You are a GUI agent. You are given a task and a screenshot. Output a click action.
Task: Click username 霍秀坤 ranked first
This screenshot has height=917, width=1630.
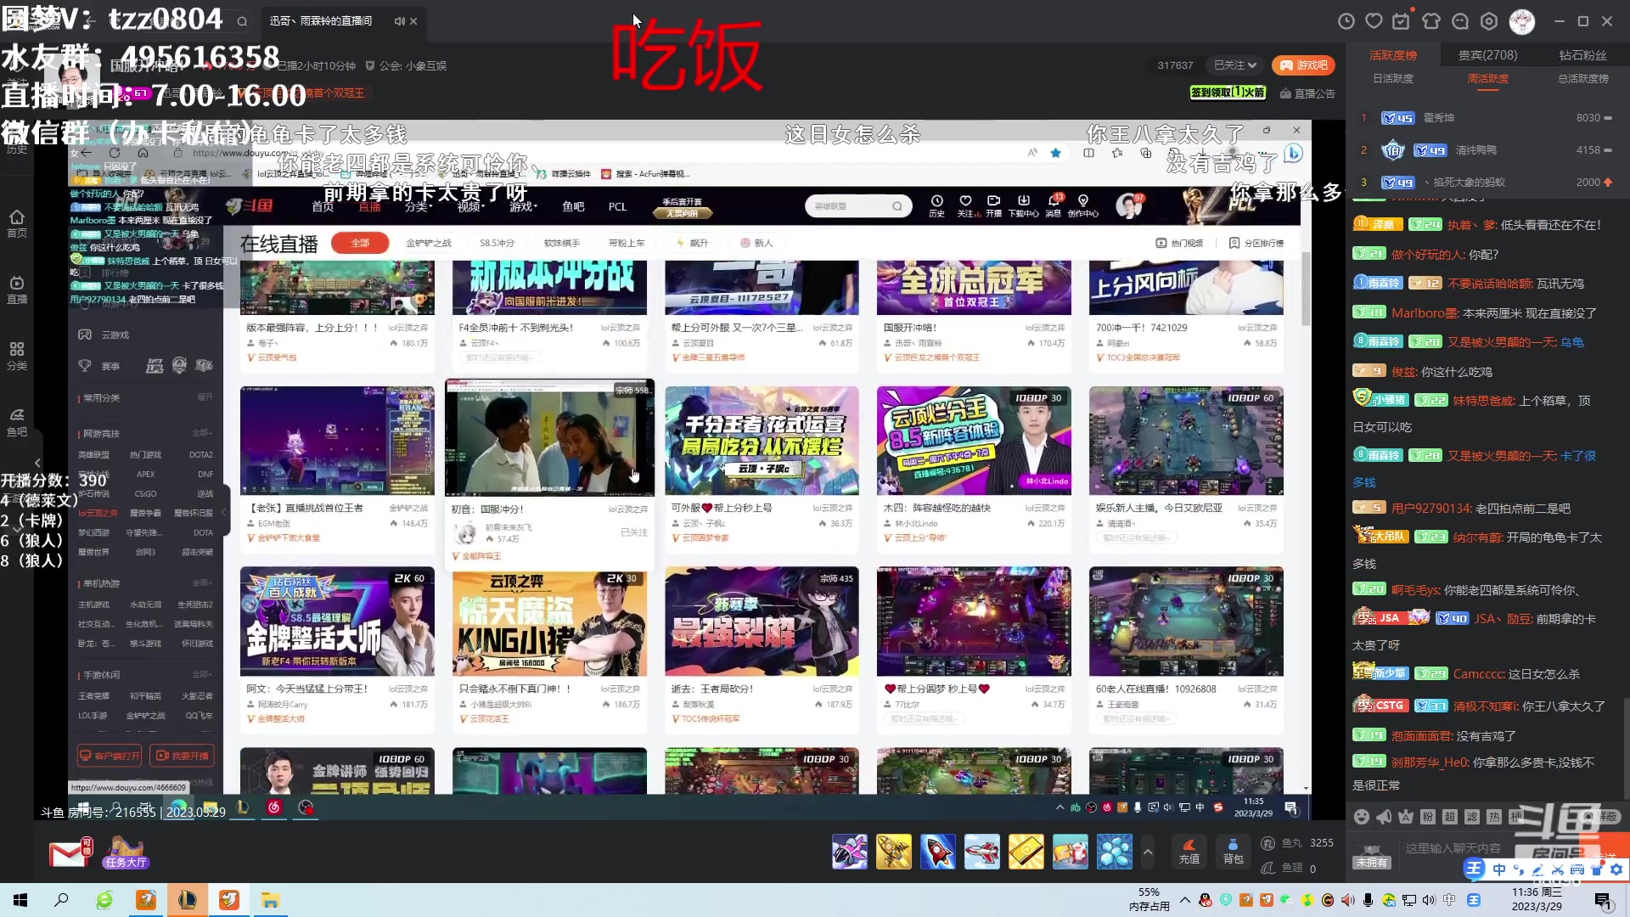[1439, 118]
